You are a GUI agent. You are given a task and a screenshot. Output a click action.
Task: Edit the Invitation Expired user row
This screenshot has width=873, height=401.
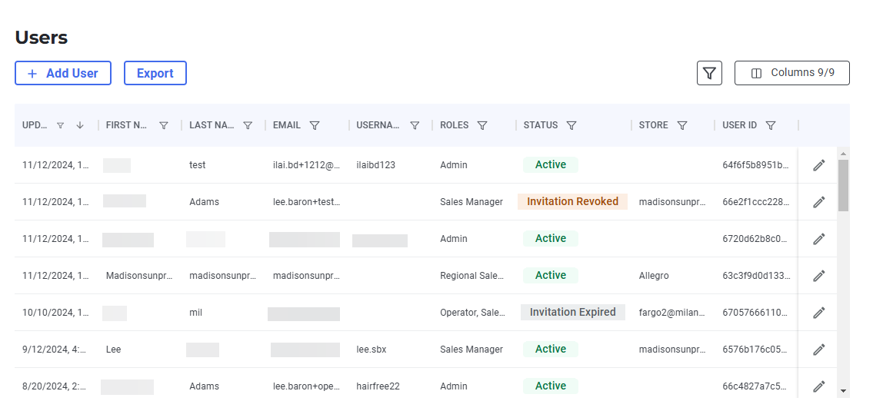point(818,313)
